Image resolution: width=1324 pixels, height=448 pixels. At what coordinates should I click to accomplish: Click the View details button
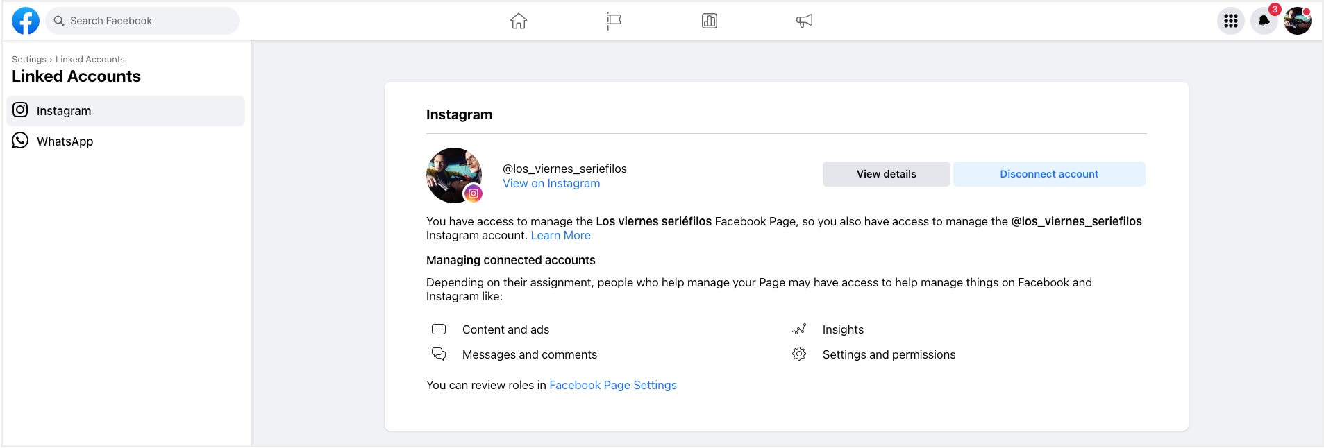point(887,174)
